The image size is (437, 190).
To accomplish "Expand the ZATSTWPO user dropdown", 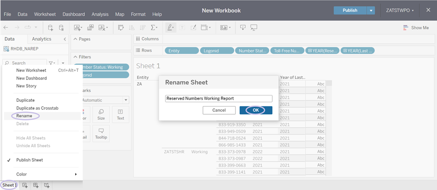I will tap(399, 11).
